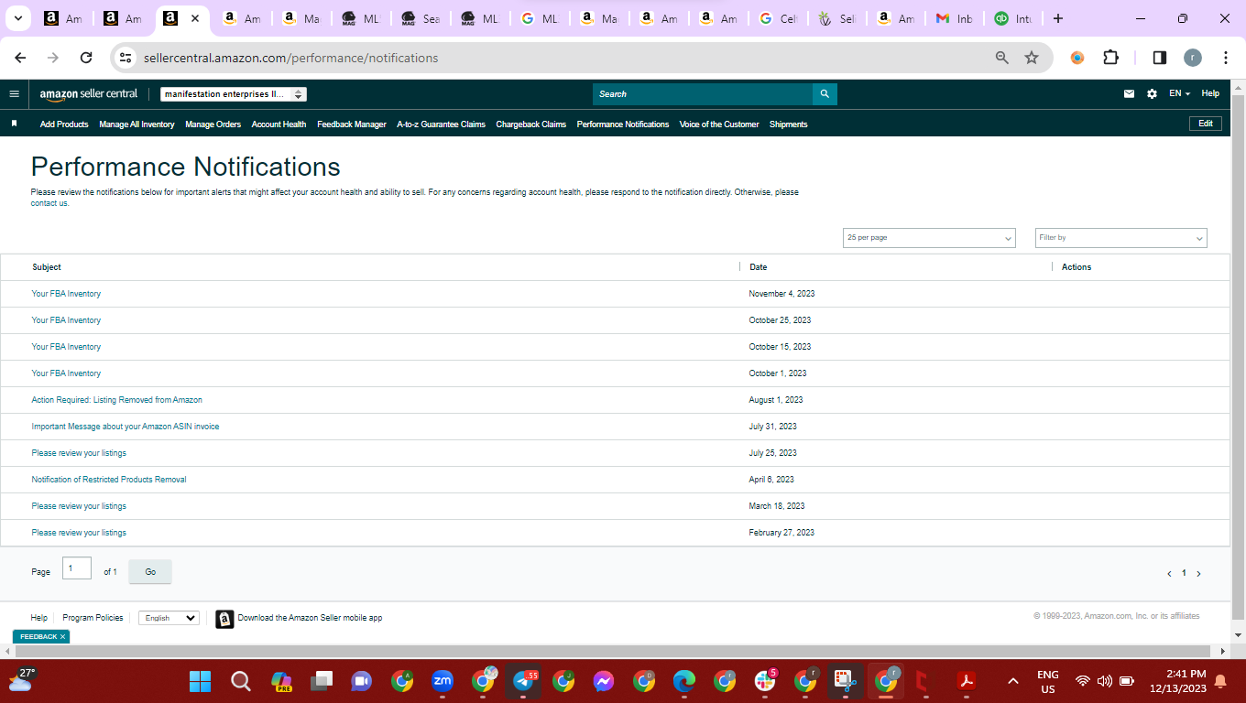Open Chargeback Claims
The width and height of the screenshot is (1246, 703).
pyautogui.click(x=530, y=124)
